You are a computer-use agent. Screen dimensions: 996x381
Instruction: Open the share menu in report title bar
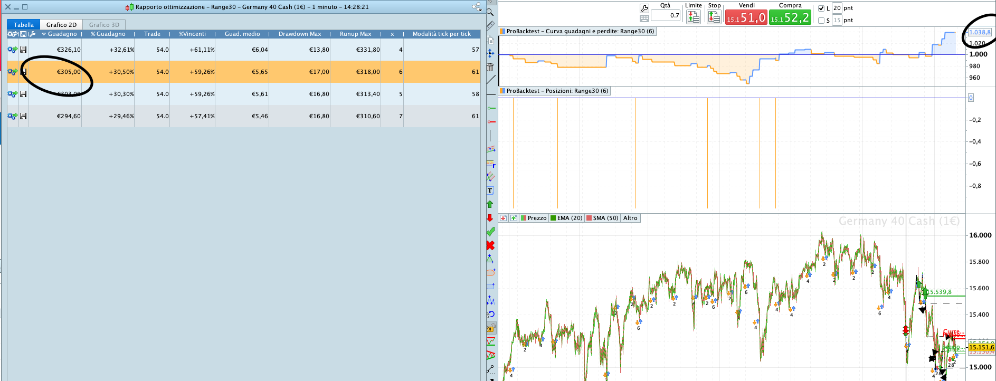tap(477, 7)
